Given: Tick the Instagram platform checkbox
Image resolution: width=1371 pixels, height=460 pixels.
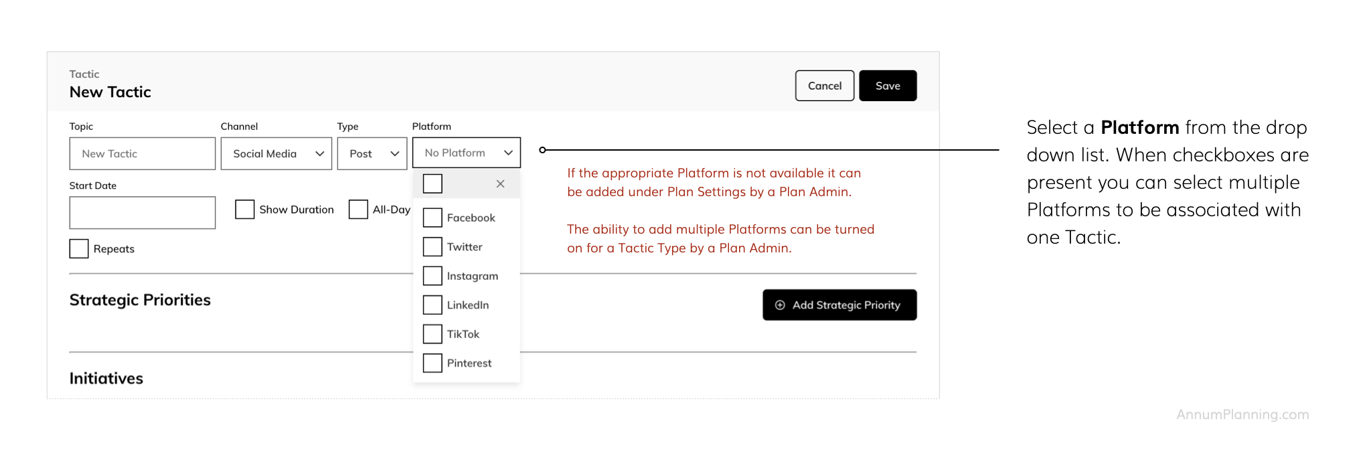Looking at the screenshot, I should pos(432,276).
